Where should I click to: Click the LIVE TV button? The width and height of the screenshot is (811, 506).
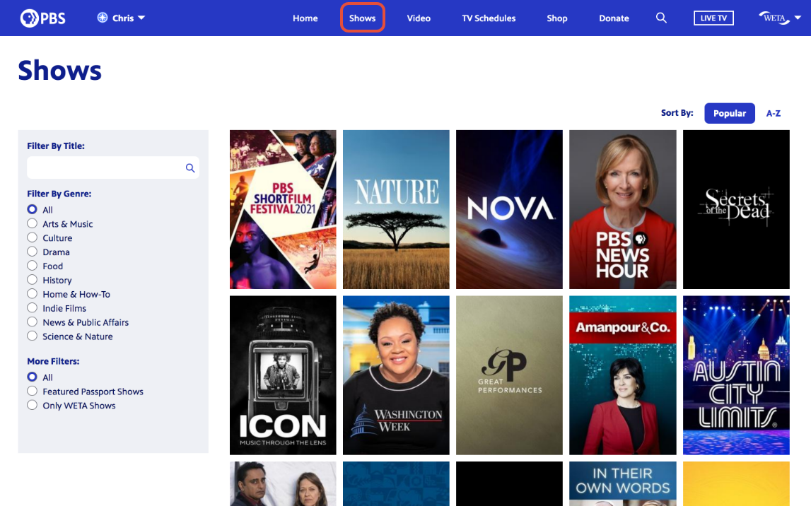click(x=713, y=18)
